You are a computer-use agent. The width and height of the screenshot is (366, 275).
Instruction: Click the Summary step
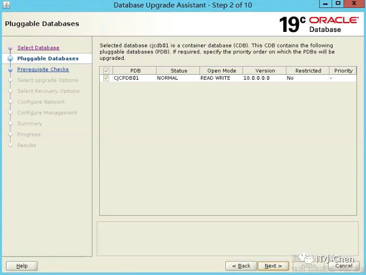[x=29, y=124]
